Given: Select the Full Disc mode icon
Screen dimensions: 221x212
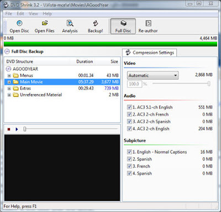Looking at the screenshot, I should pos(123,23).
